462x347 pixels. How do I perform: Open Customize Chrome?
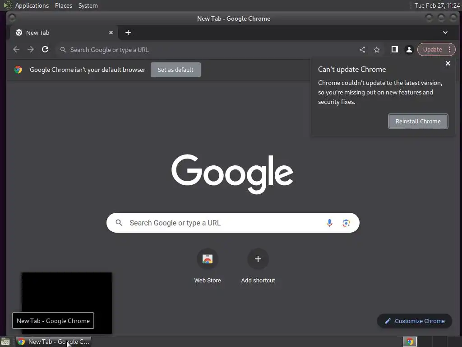point(415,321)
